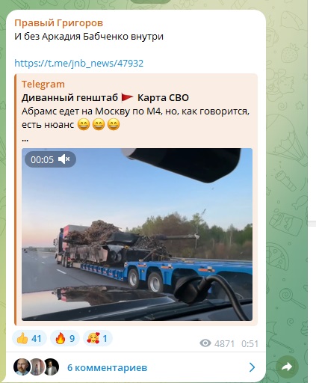
Task: Open Диванный генштаб Карта СВО preview title
Action: [105, 98]
